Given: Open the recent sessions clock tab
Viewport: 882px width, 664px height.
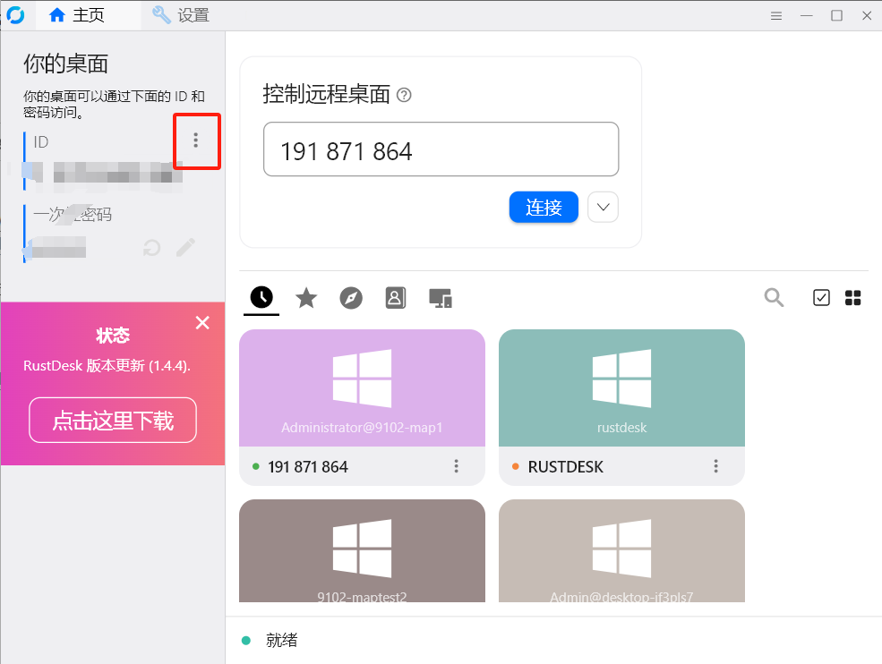Looking at the screenshot, I should point(261,298).
